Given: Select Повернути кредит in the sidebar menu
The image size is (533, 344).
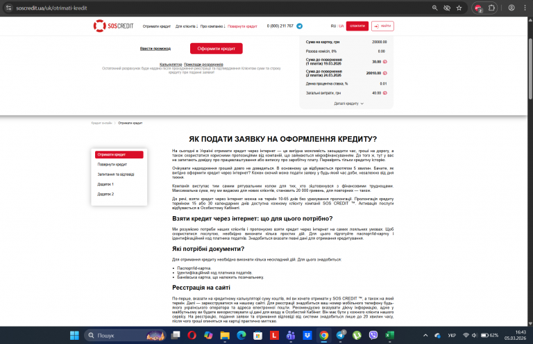Looking at the screenshot, I should [112, 164].
